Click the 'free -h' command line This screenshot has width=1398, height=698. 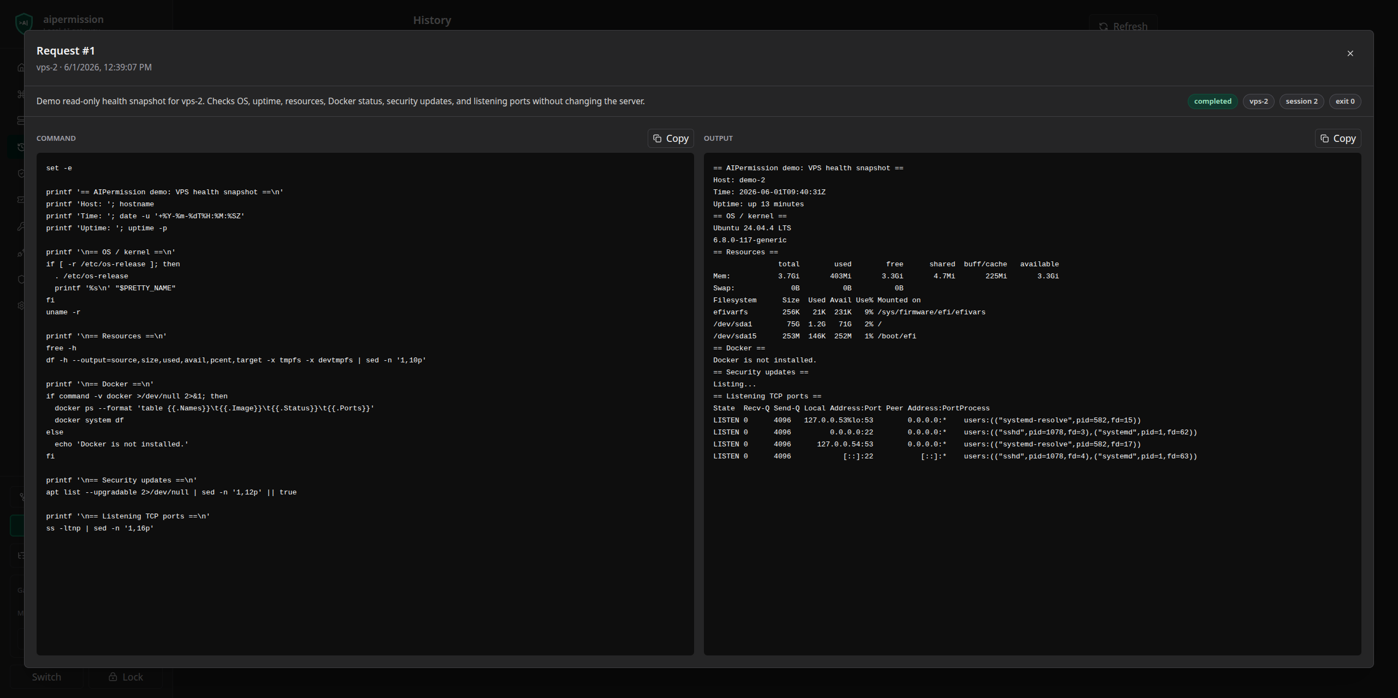61,348
